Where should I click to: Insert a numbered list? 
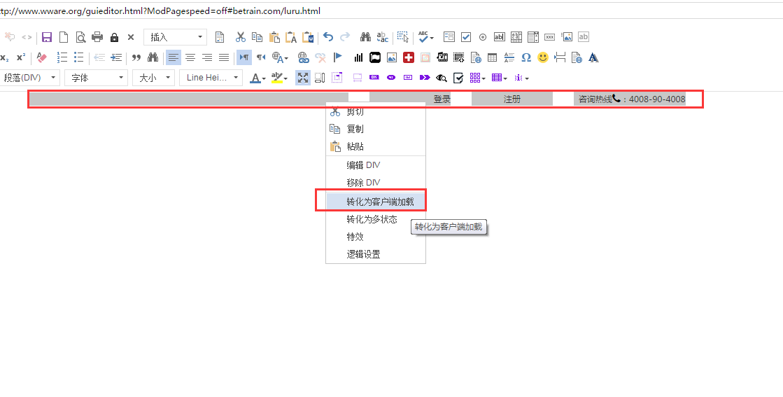coord(62,58)
